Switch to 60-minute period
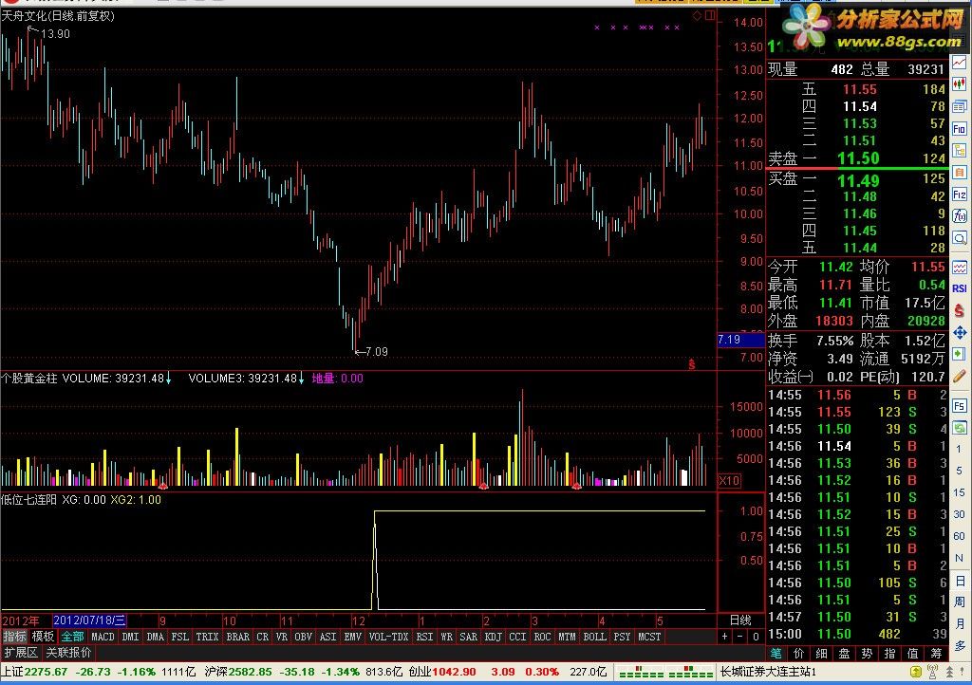 pyautogui.click(x=959, y=536)
